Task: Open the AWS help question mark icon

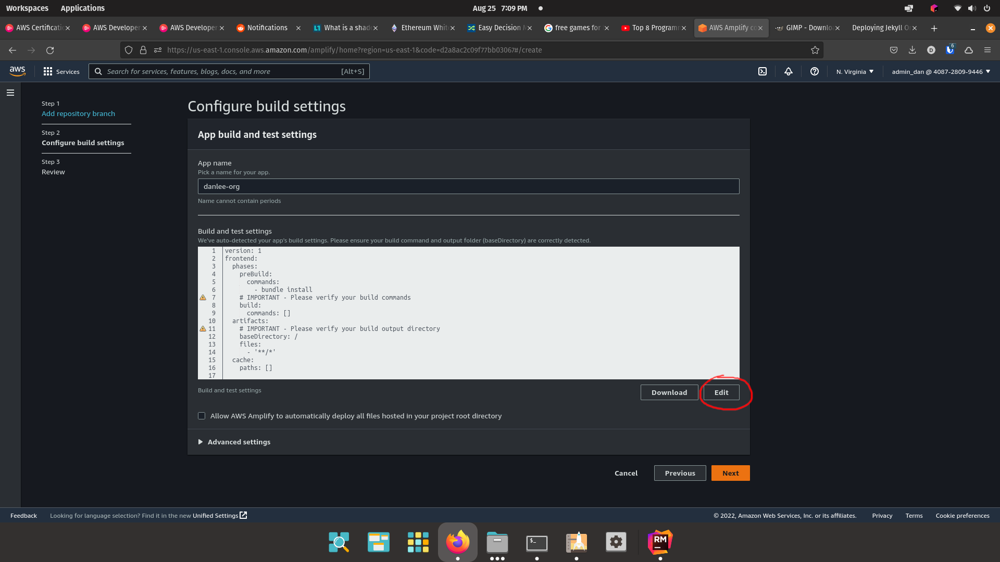Action: tap(815, 71)
